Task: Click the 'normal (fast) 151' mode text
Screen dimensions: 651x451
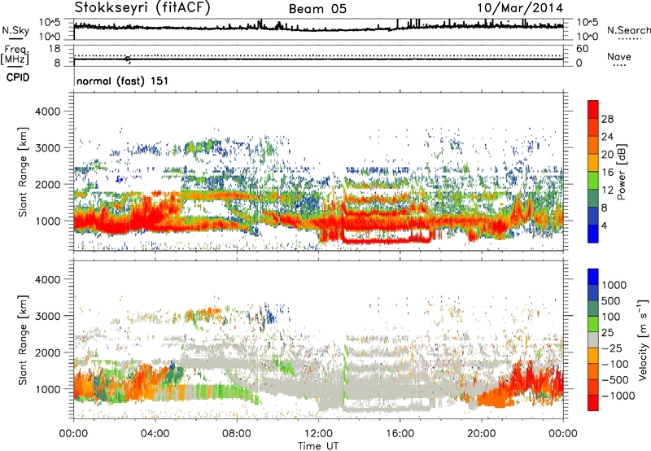Action: (123, 81)
